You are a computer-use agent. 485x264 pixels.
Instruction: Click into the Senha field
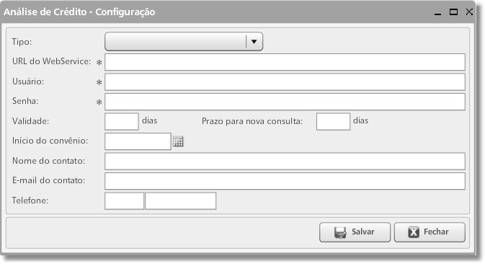[x=285, y=102]
